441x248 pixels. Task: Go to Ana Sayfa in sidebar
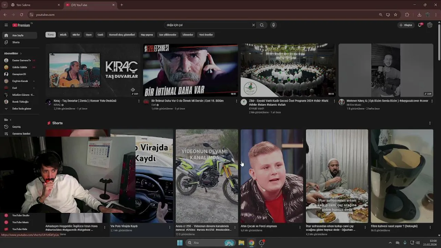pos(20,35)
